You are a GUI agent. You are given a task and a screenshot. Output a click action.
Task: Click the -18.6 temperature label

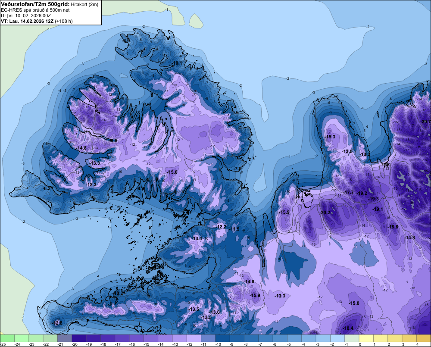click(x=393, y=227)
